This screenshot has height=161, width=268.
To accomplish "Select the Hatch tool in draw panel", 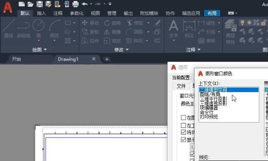I will pos(68,41).
